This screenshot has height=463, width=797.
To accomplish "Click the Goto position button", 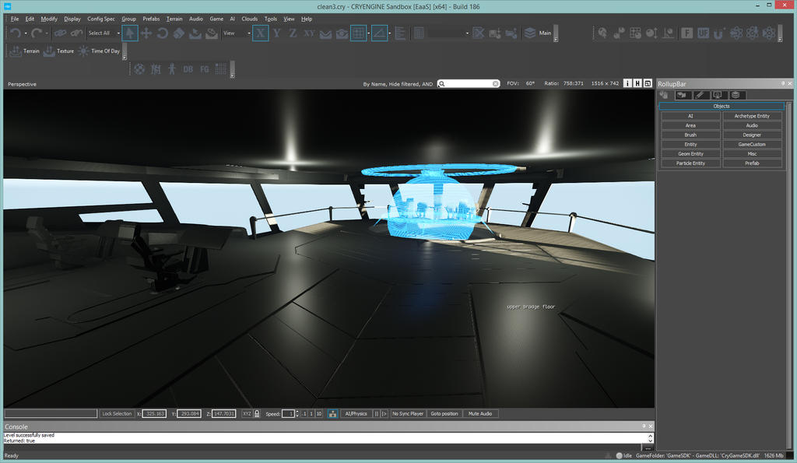I will (444, 414).
